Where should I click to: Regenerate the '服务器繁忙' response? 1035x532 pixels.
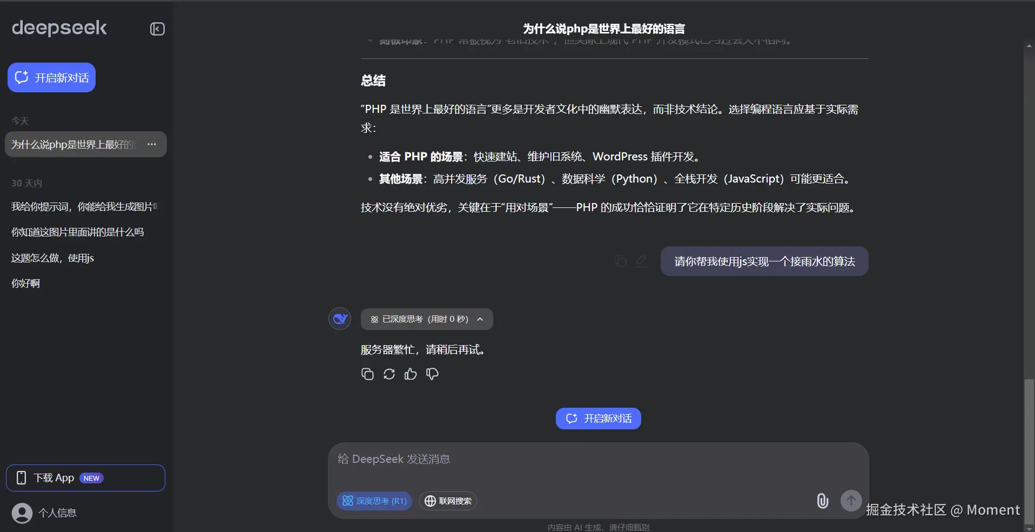click(x=389, y=374)
